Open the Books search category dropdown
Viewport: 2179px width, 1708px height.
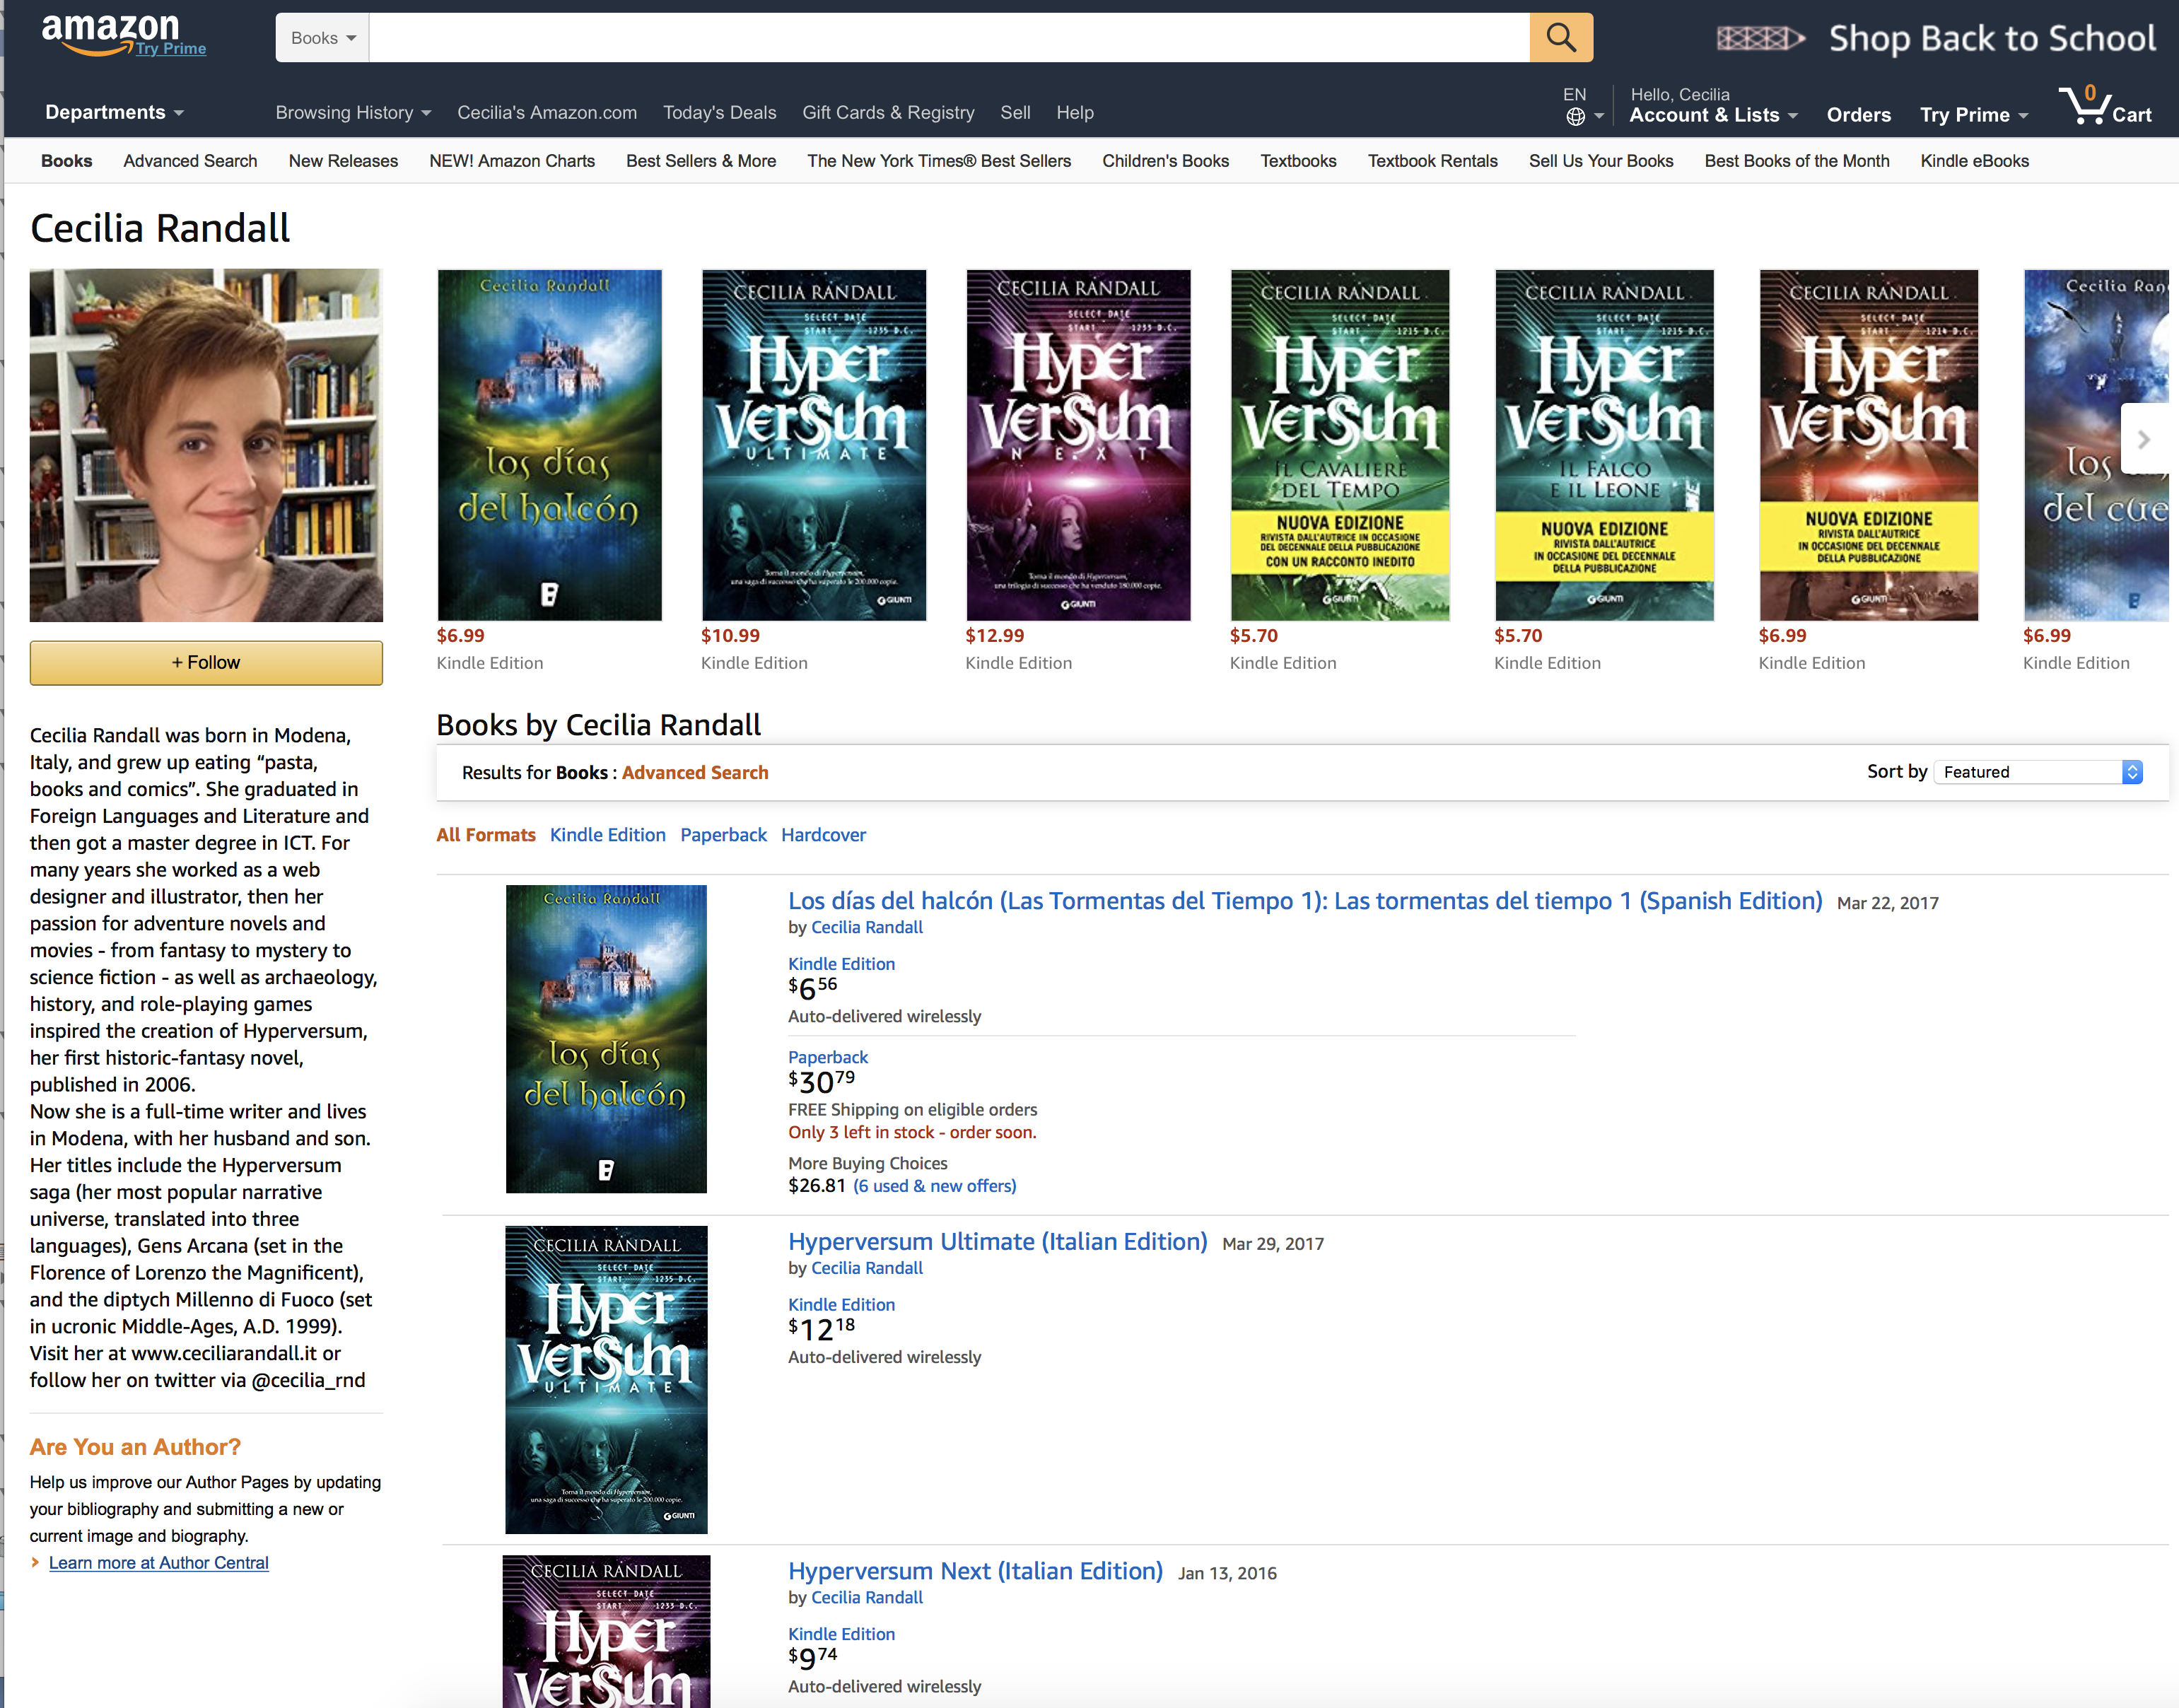pos(323,38)
